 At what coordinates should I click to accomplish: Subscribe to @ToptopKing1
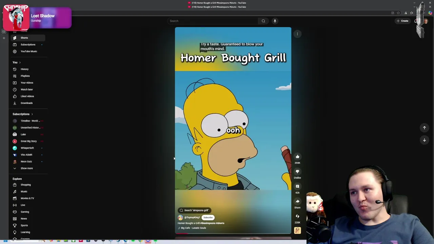tap(208, 218)
